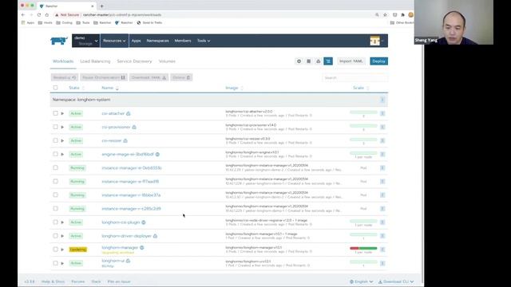The height and width of the screenshot is (287, 511).
Task: Click the longhorn-csi-plugin scale bar
Action: pyautogui.click(x=363, y=222)
